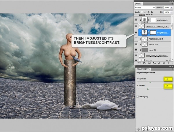The height and width of the screenshot is (132, 174).
Task: Add a layer style via fx button
Action: click(144, 63)
